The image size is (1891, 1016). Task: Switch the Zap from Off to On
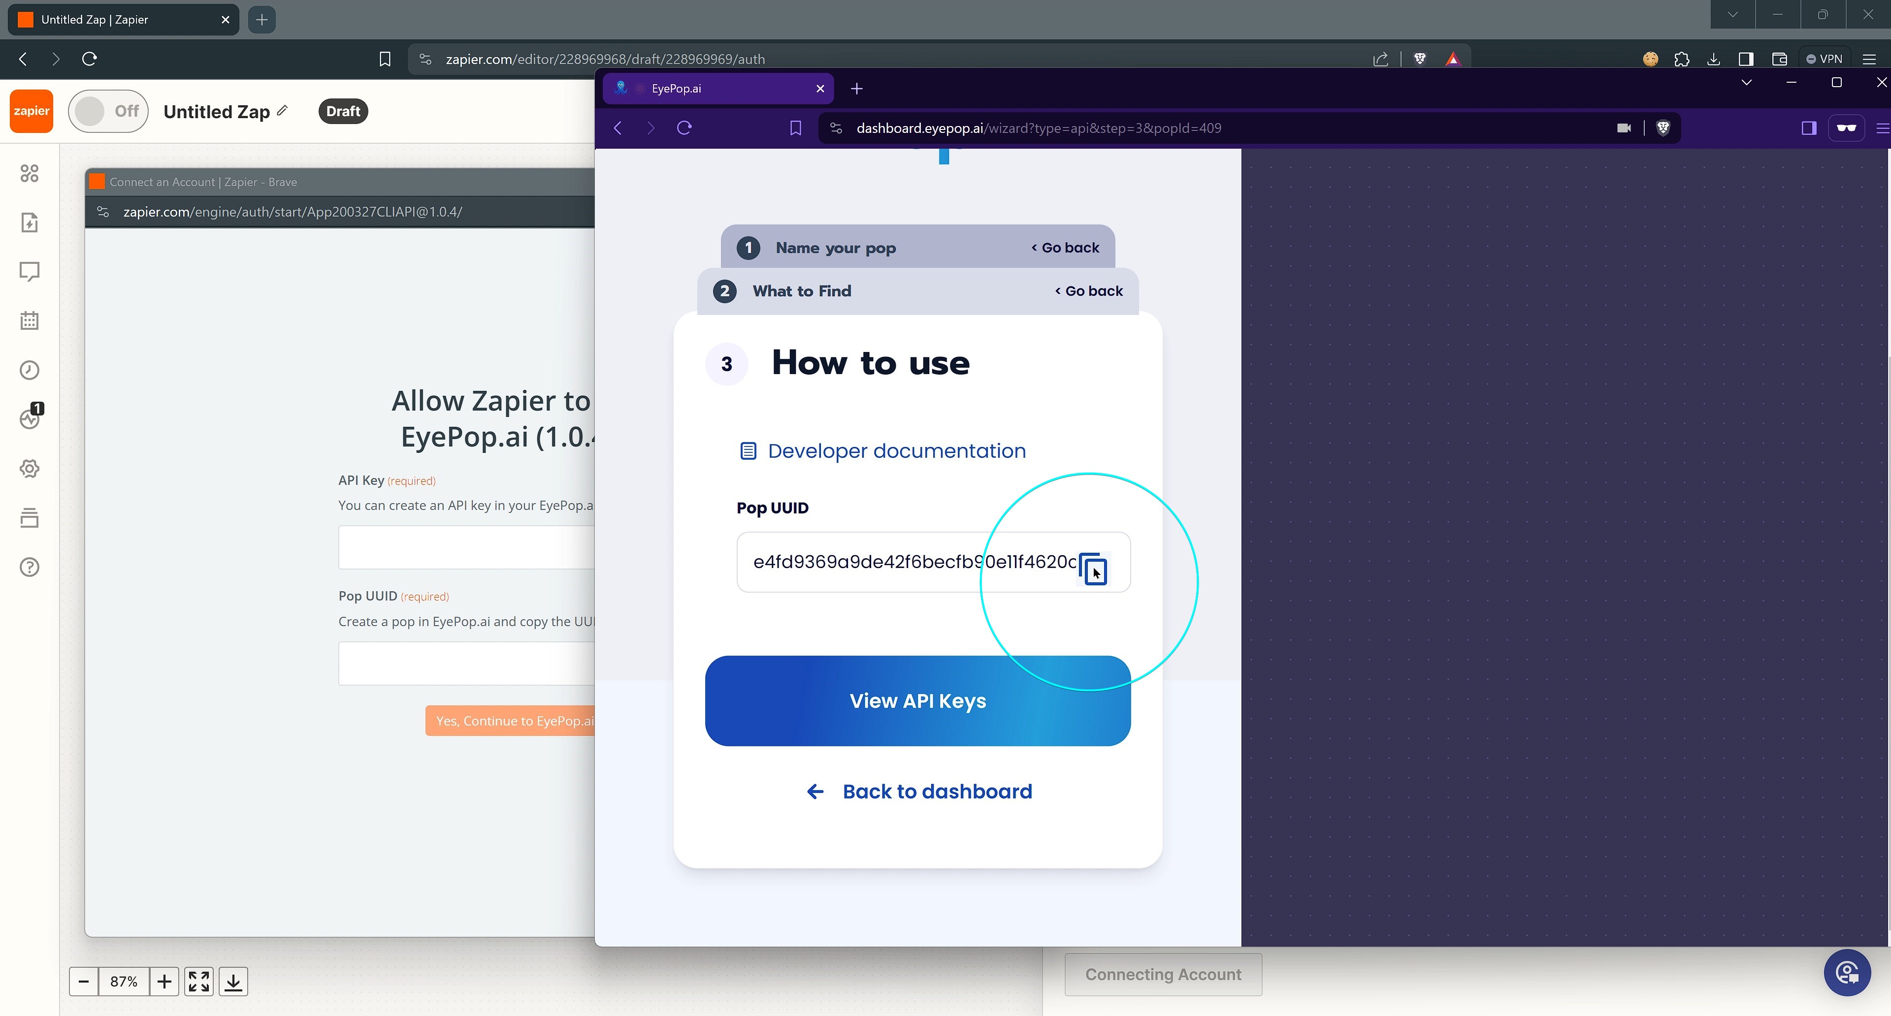click(108, 111)
